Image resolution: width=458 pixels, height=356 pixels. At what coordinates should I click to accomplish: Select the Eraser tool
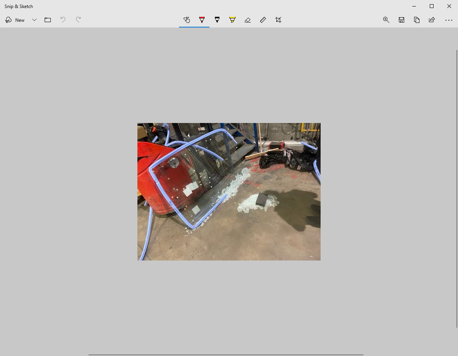248,20
